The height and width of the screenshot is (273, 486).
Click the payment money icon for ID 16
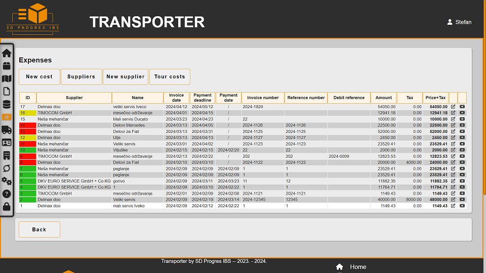pos(462,113)
